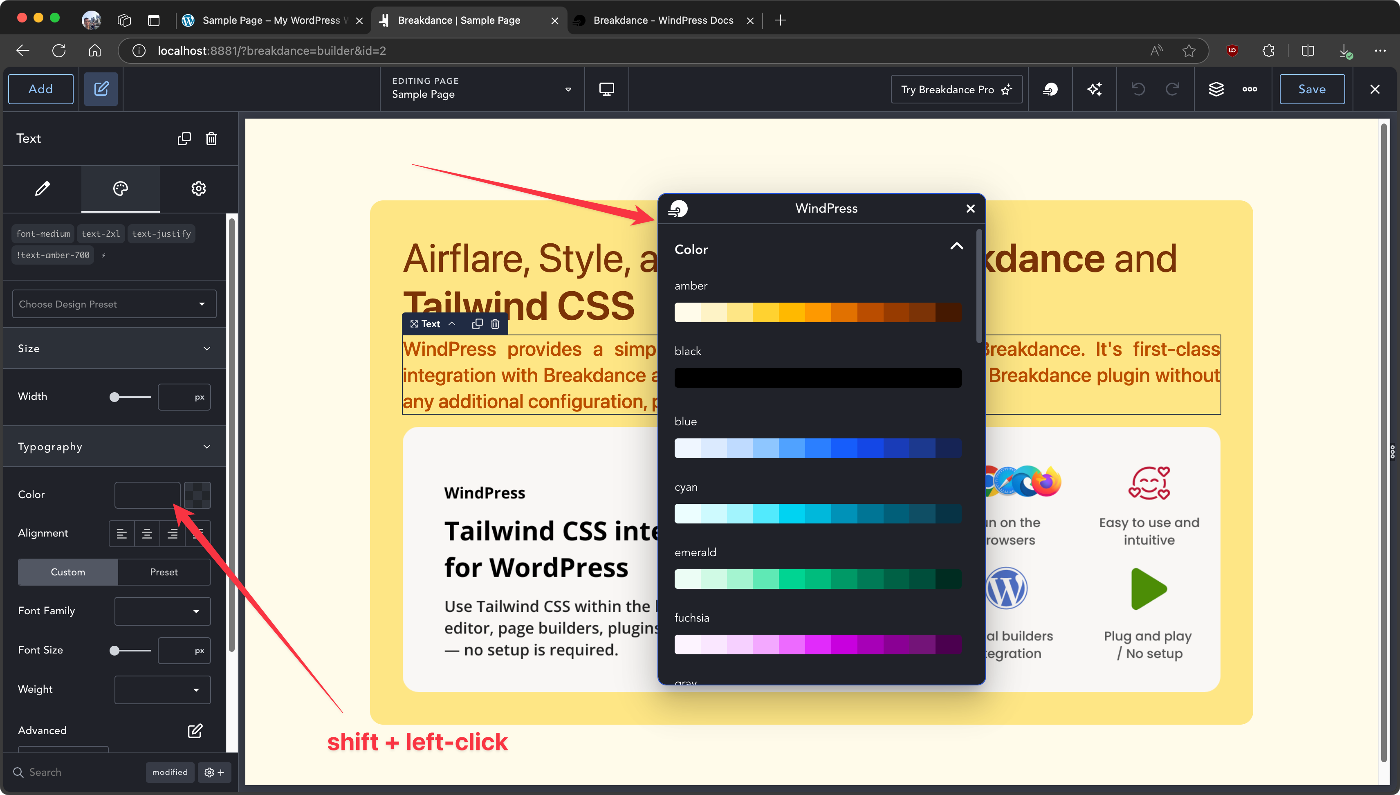Open the Advanced typography edit icon

coord(195,730)
